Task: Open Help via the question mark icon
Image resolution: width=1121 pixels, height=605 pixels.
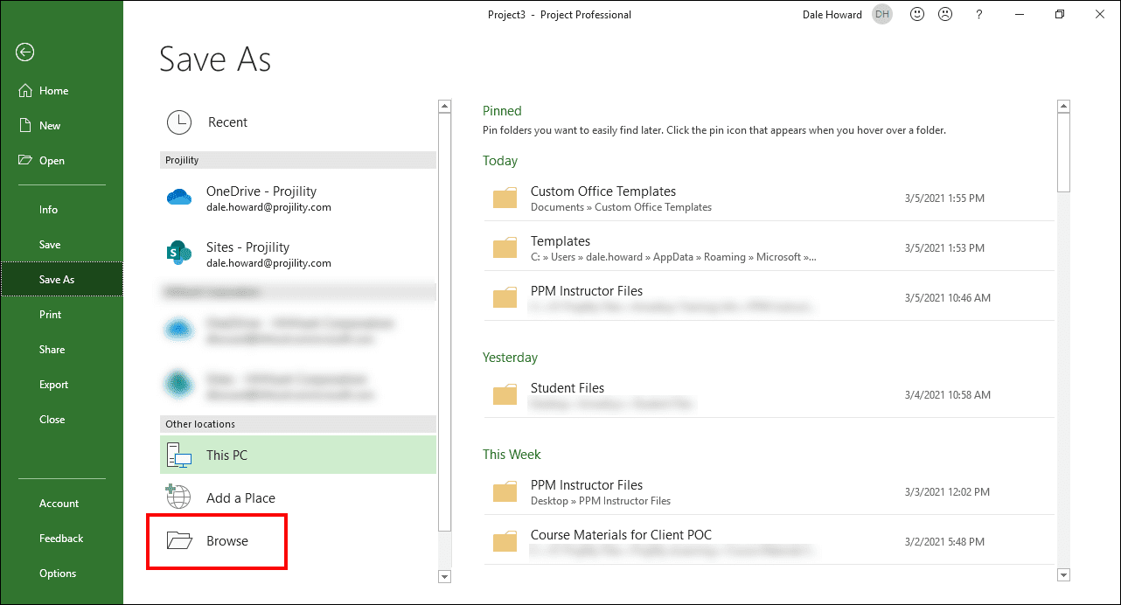Action: (978, 15)
